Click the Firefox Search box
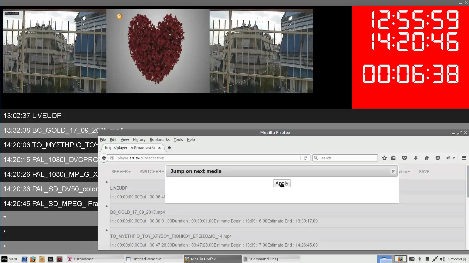 click(x=345, y=158)
